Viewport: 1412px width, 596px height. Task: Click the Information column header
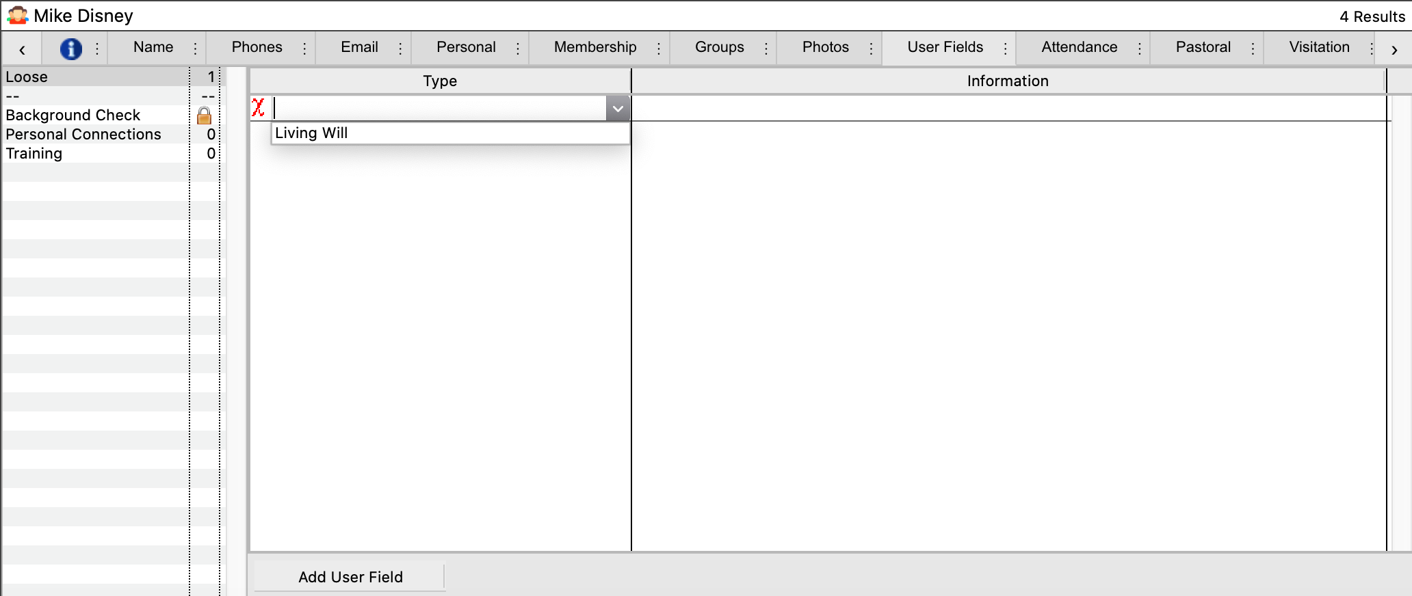pyautogui.click(x=1007, y=81)
